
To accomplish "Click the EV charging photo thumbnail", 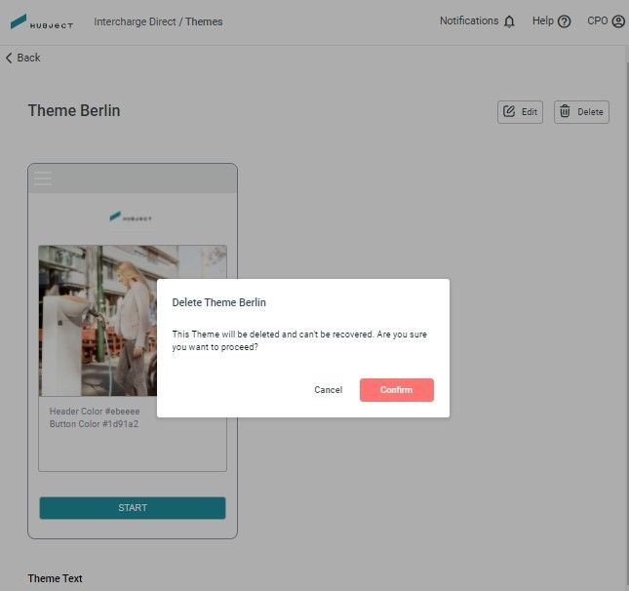I will pyautogui.click(x=133, y=321).
